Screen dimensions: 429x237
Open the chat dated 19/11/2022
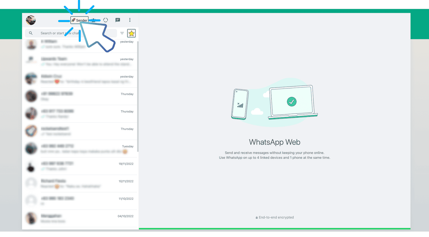click(80, 166)
